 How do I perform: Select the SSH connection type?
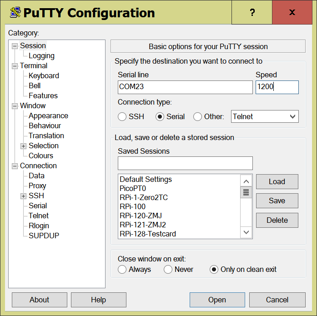[x=122, y=117]
